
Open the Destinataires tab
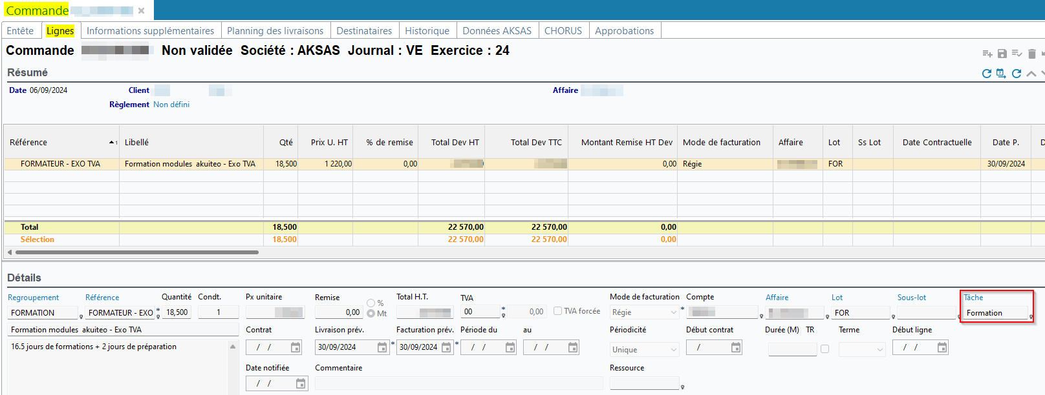[x=364, y=30]
